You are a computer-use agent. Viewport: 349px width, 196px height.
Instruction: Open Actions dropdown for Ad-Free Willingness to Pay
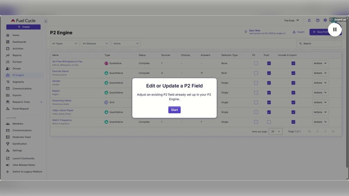click(x=320, y=63)
